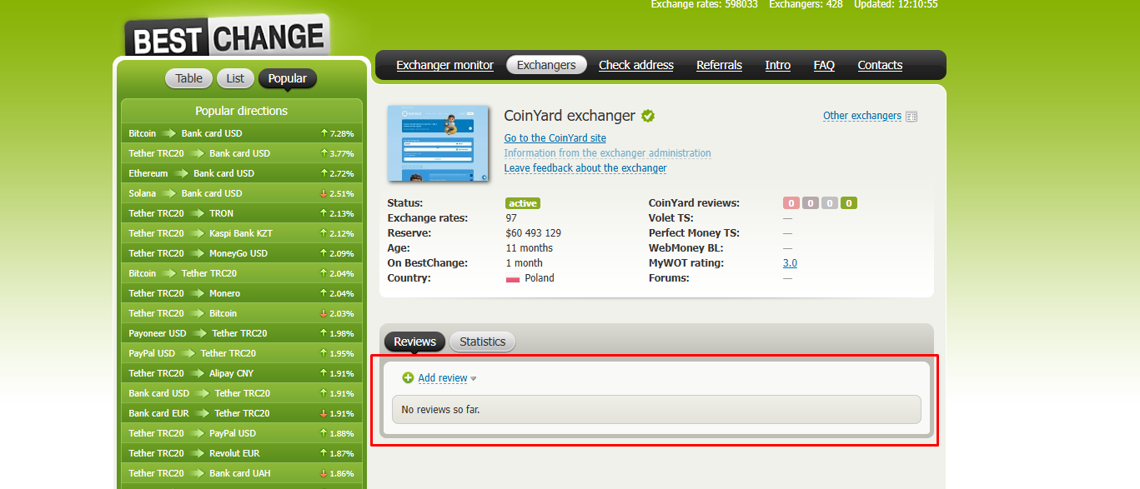
Task: Select Solana to Bank card USD direction
Action: tap(242, 193)
